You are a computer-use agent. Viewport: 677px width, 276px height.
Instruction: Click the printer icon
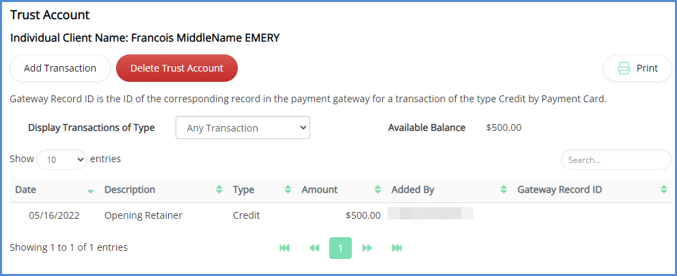pyautogui.click(x=624, y=68)
